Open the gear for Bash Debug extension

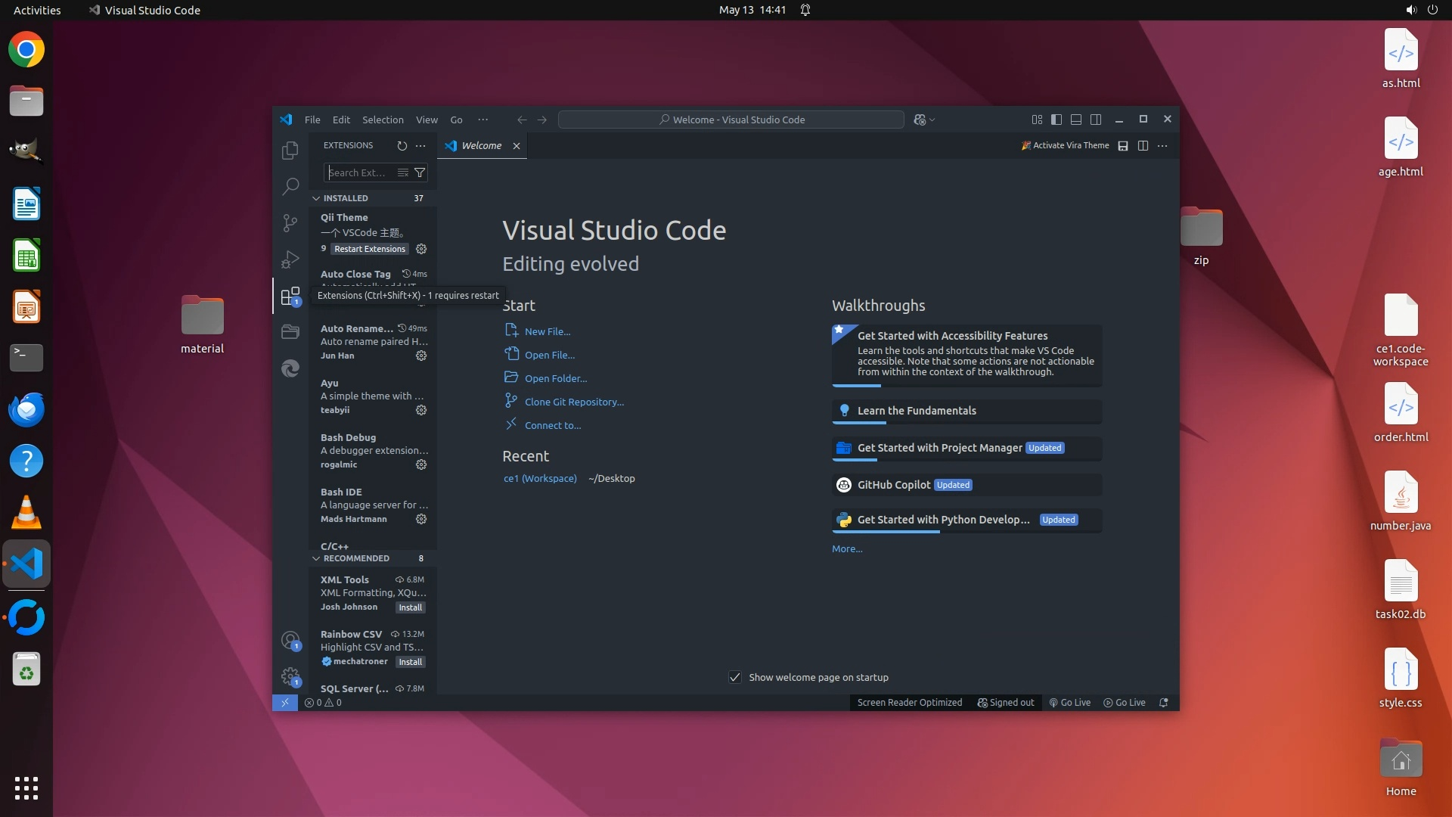[421, 464]
